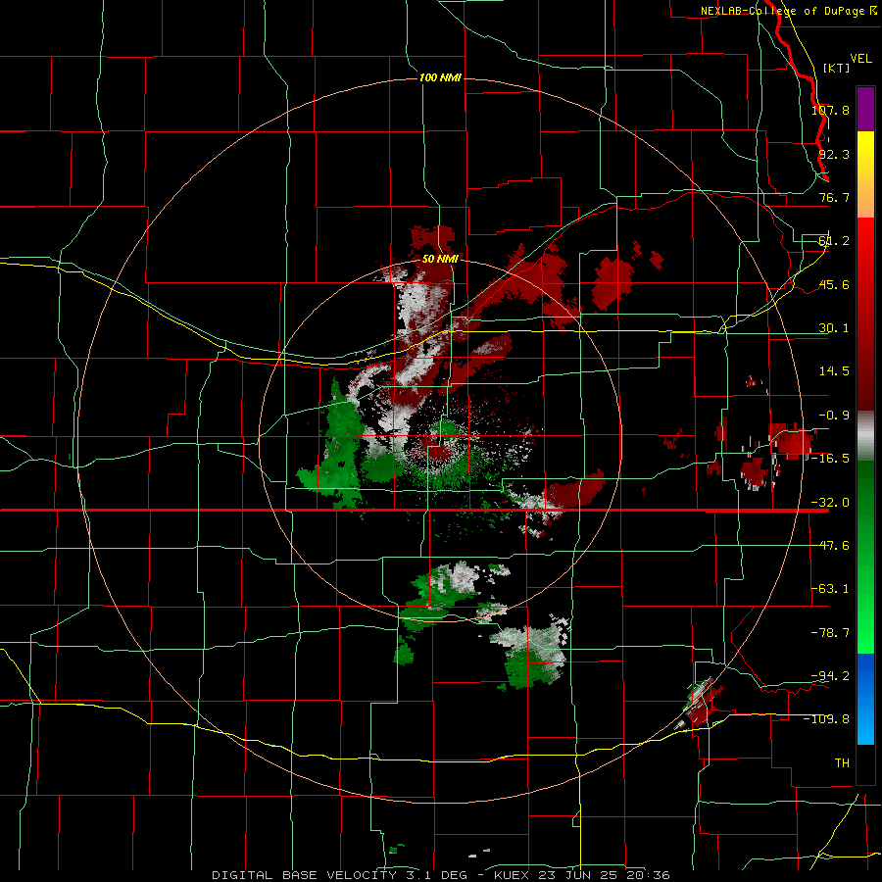Screen dimensions: 882x882
Task: Click the -16.5 legend value
Action: 830,459
